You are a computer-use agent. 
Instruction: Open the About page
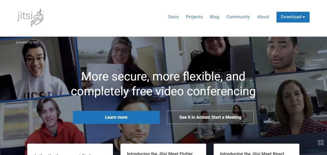pos(263,17)
